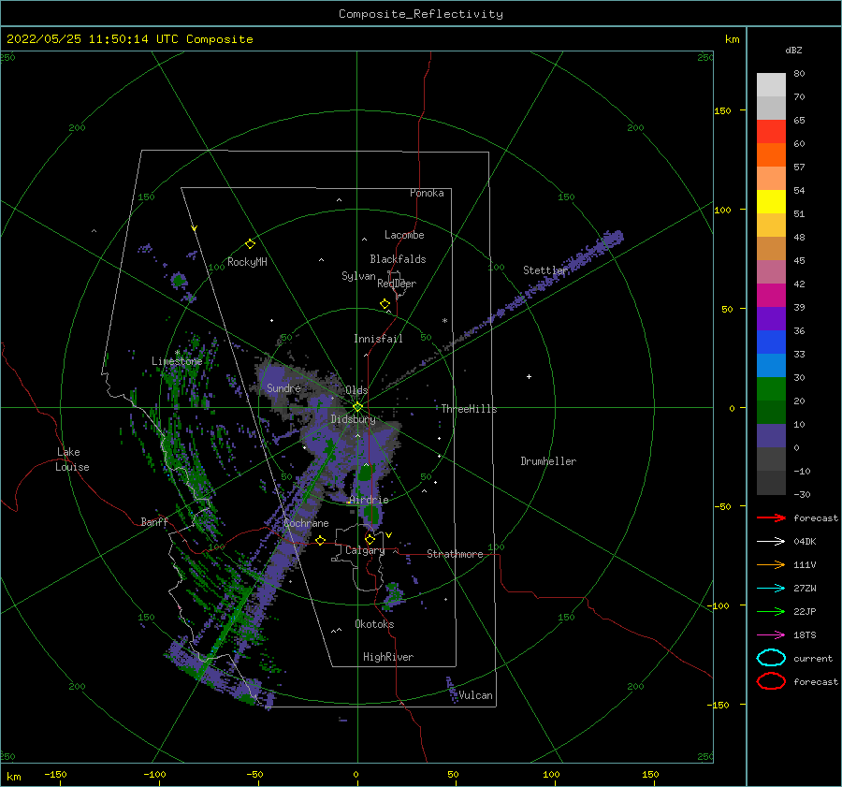
Task: Select the lightest gray 70-80 dBZ swatch
Action: click(771, 85)
